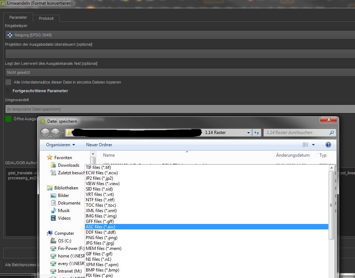
Task: Select Favoriten star in navigation pane
Action: [x=50, y=157]
